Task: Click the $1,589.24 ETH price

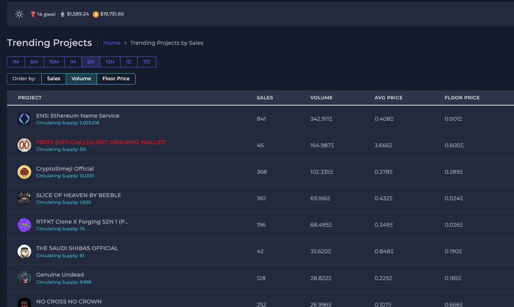Action: (78, 14)
